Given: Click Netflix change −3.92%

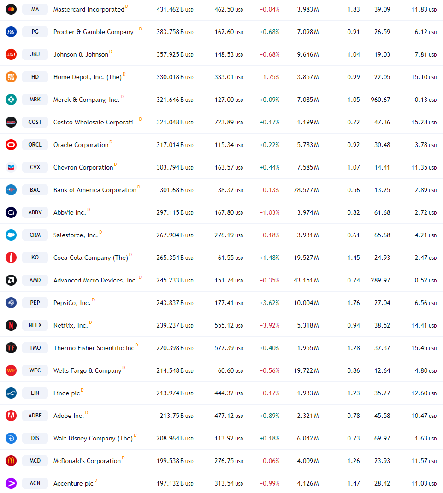Looking at the screenshot, I should click(269, 325).
